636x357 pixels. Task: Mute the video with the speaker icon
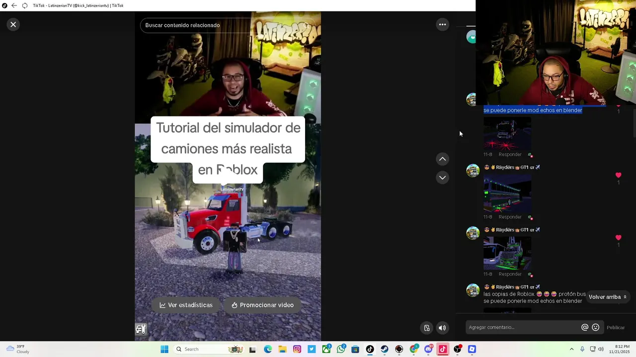[442, 328]
